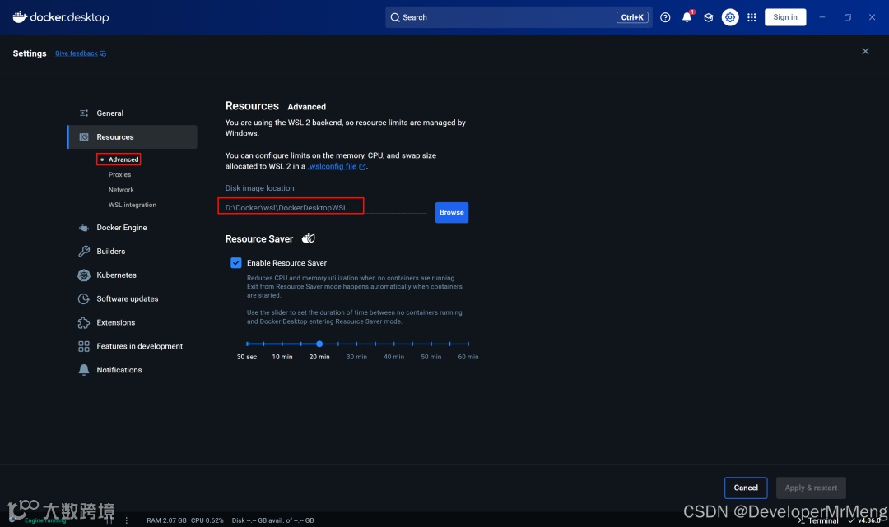Click the Features in development grid icon
889x527 pixels.
[x=84, y=346]
